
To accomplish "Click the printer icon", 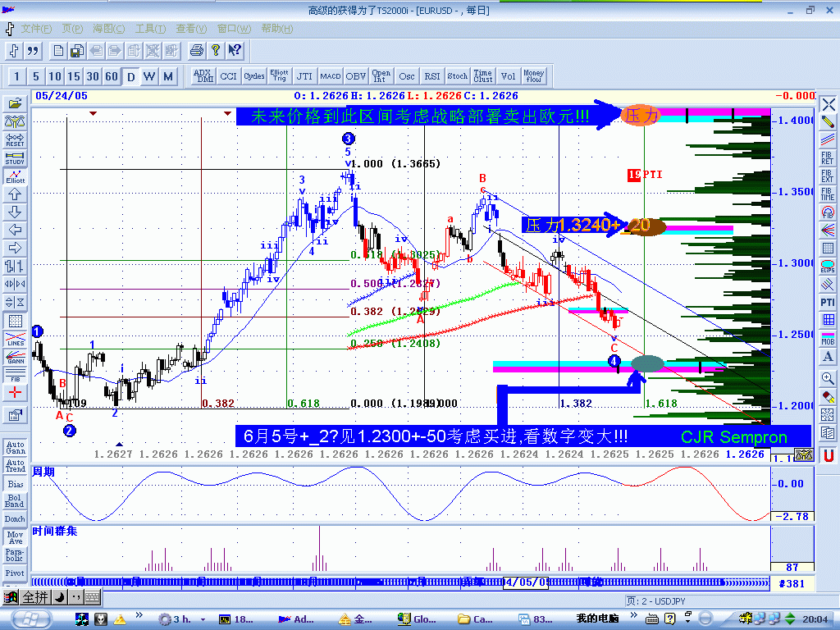I will [x=197, y=50].
